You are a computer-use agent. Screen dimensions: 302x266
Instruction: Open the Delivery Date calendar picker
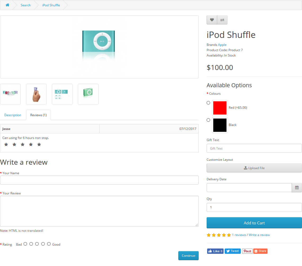297,187
